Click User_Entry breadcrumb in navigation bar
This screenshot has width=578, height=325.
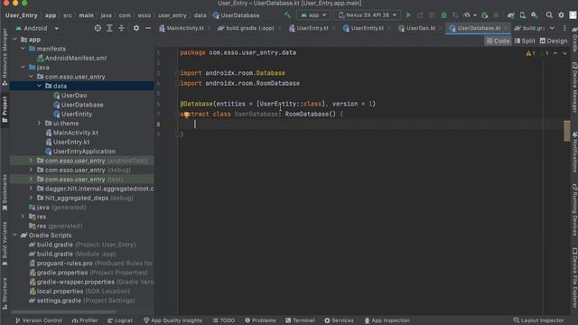21,15
